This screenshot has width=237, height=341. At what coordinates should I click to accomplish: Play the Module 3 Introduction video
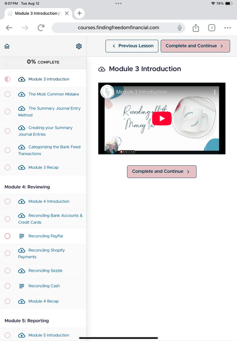click(x=162, y=118)
